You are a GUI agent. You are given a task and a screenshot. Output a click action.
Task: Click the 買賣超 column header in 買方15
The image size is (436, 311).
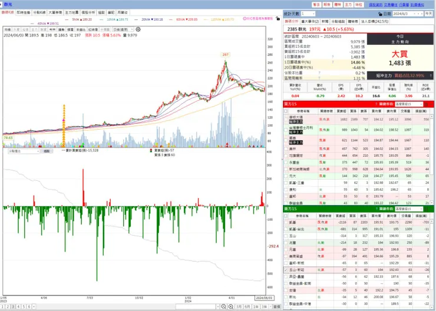click(341, 111)
